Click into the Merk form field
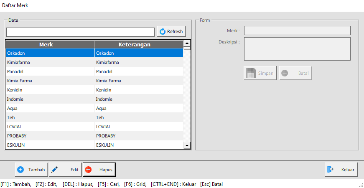 coord(297,30)
